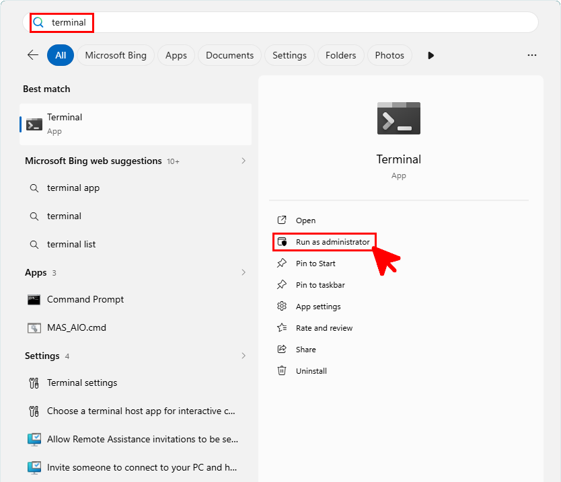Screen dimensions: 561x482
Task: Open App settings for Terminal
Action: pyautogui.click(x=318, y=307)
